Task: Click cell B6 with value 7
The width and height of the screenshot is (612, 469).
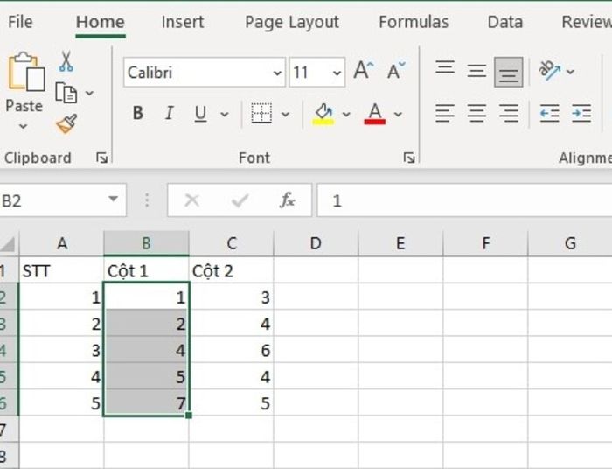Action: 146,402
